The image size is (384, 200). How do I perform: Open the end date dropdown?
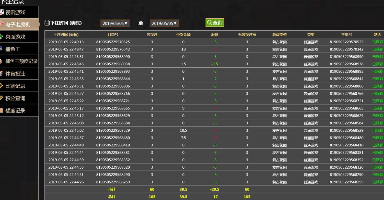[164, 23]
